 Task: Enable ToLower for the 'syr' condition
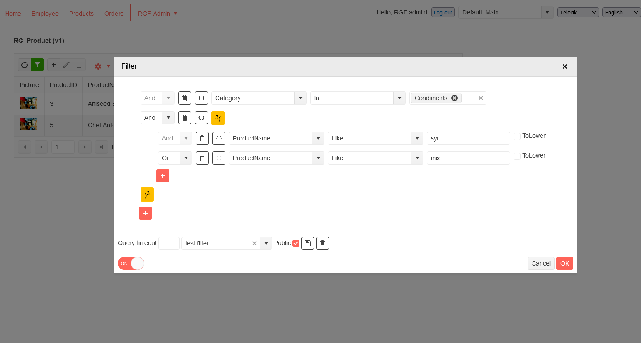517,136
